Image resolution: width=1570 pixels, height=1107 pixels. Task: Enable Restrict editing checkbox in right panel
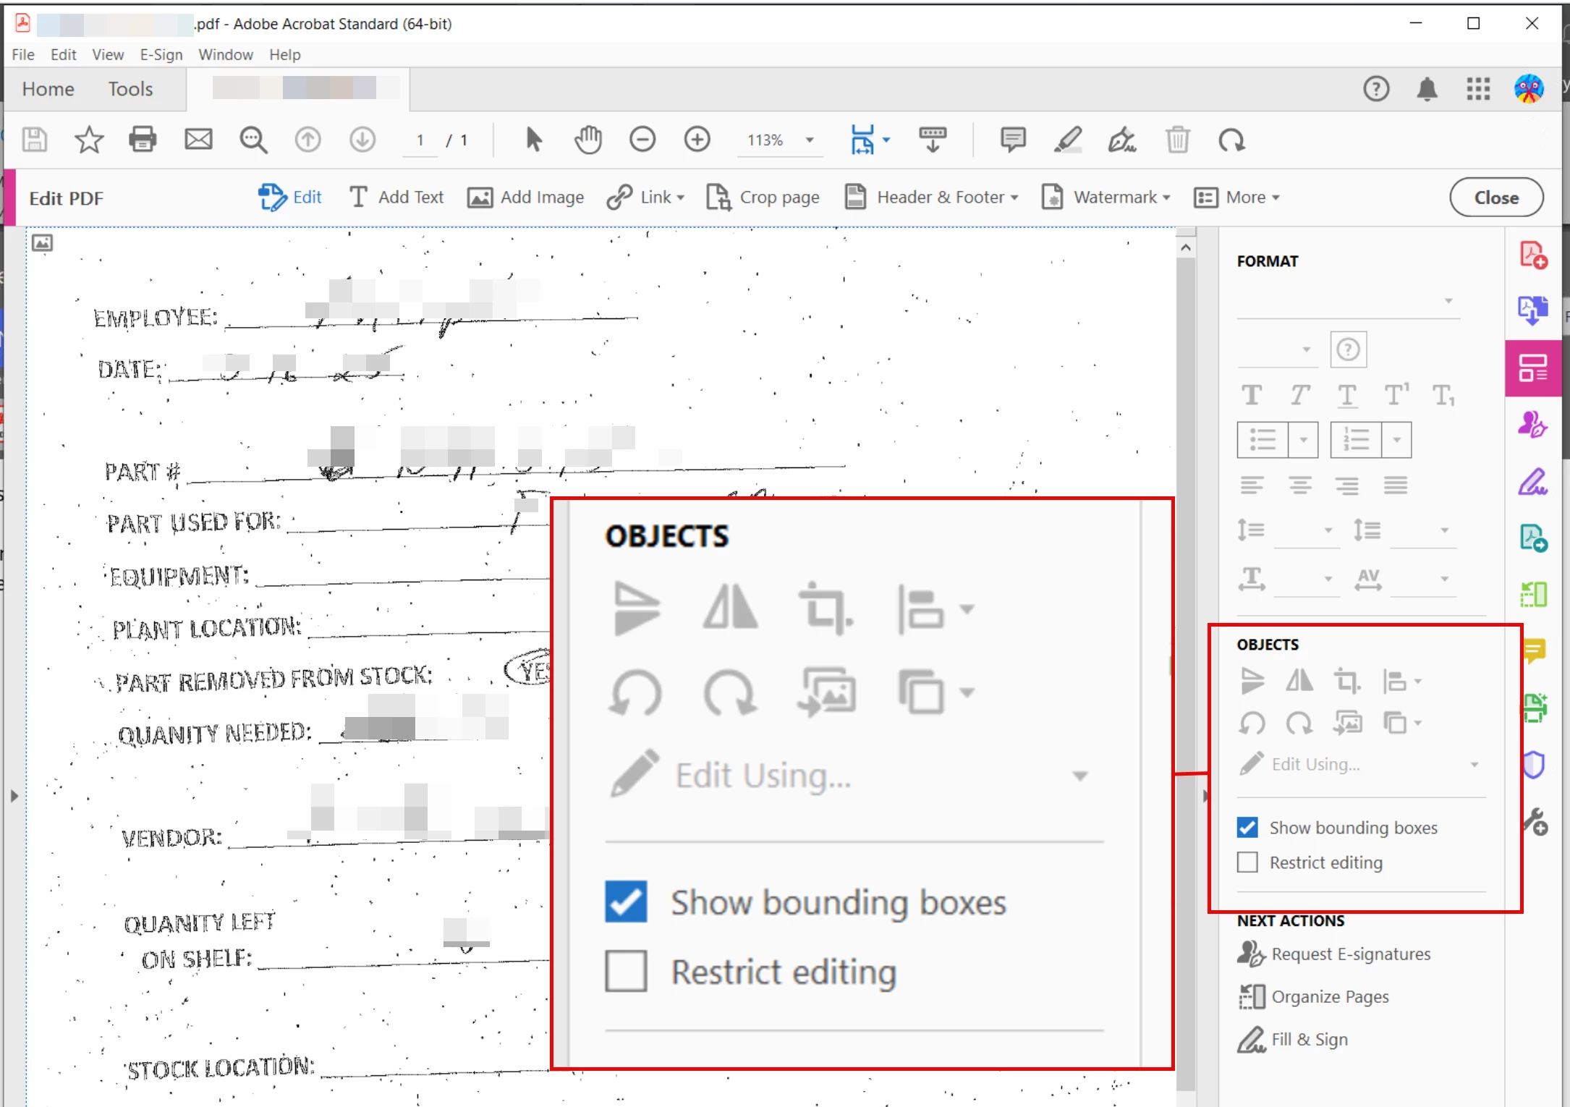coord(1247,862)
